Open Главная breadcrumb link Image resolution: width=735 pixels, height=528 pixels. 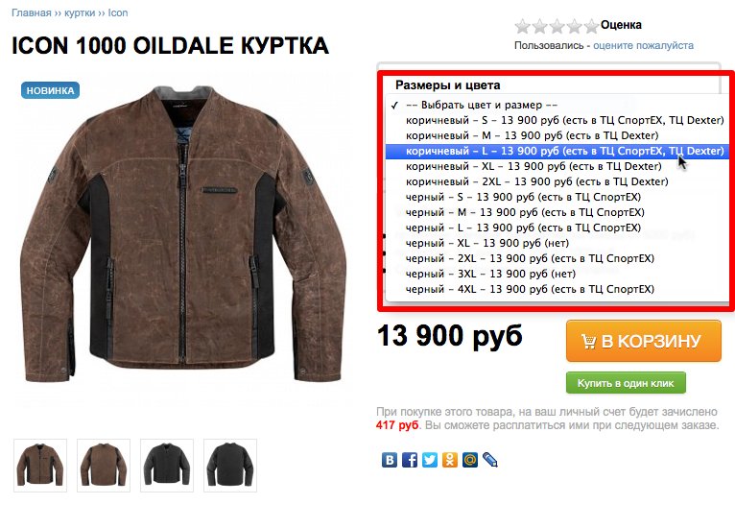[x=32, y=12]
